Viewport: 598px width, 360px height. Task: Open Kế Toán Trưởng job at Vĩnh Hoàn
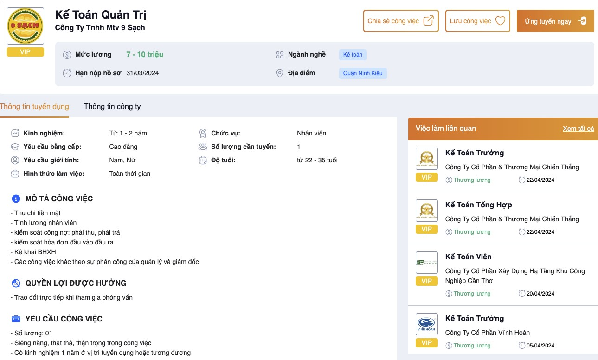[x=475, y=318]
